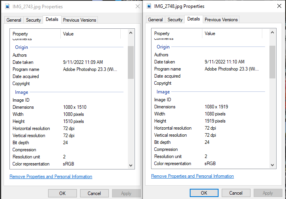
Task: Open Previous Versions tab in IMG_2748 properties
Action: click(x=221, y=20)
